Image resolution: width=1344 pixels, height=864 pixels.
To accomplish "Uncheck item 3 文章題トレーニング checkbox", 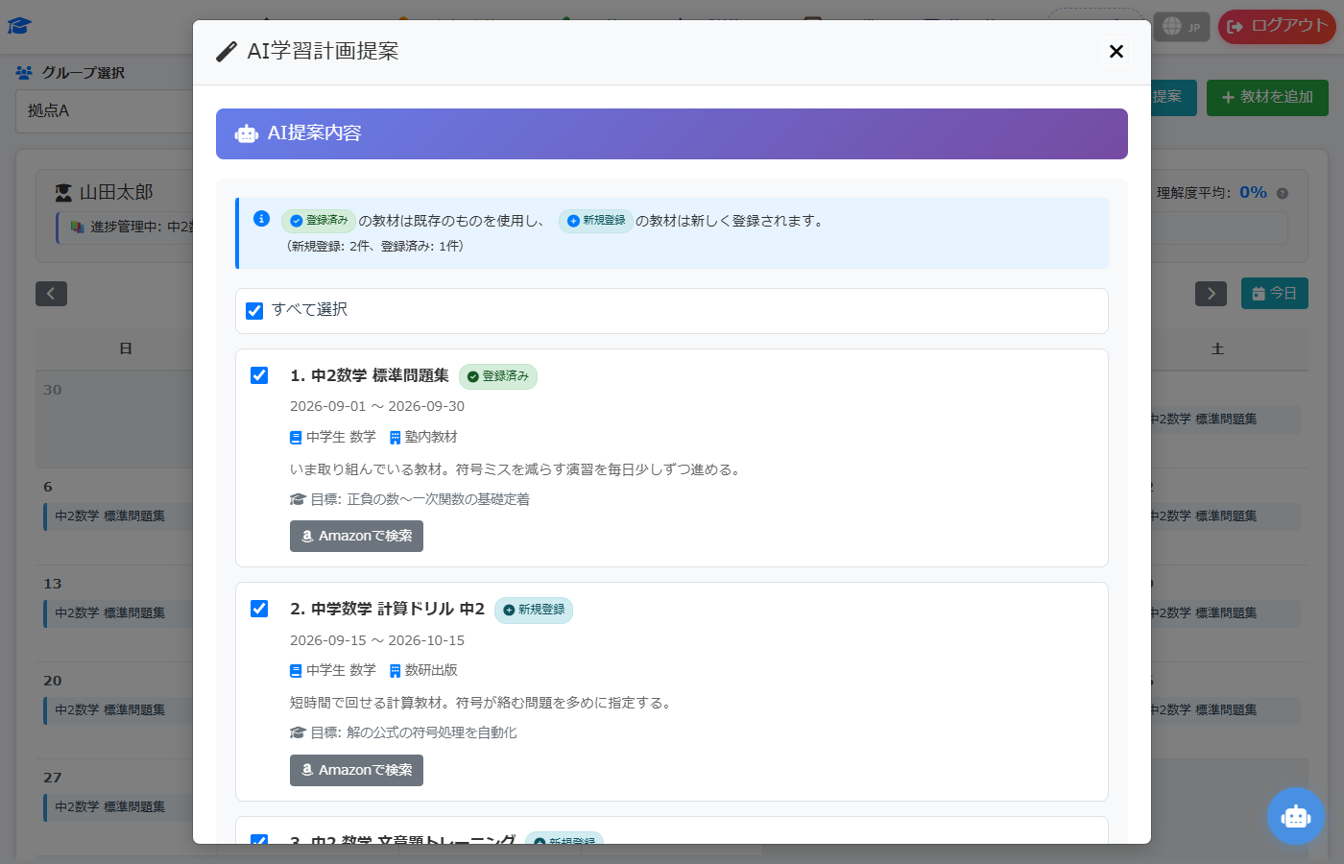I will [259, 840].
